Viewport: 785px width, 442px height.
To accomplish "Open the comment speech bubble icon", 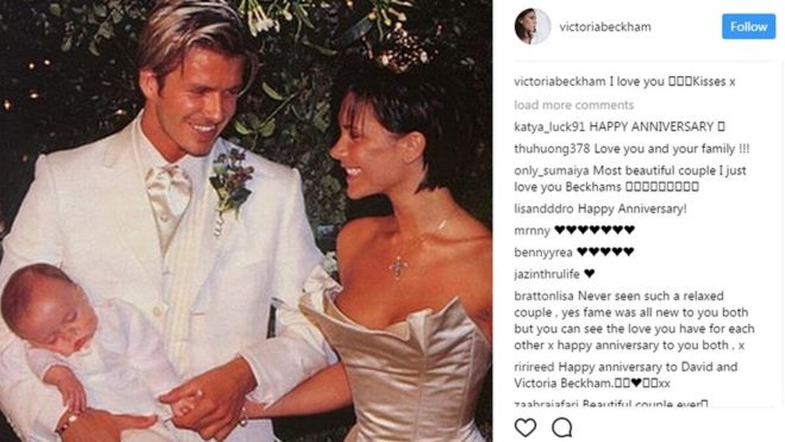I will click(x=561, y=428).
